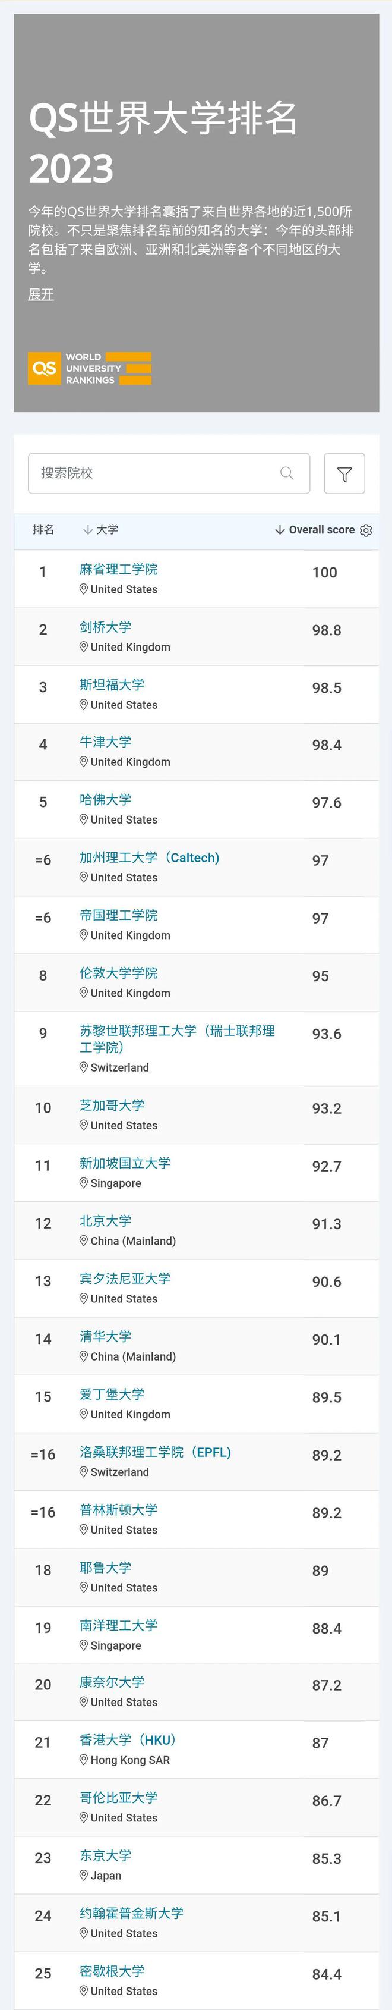Click location pin beside Singapore under 新加坡国立大学
Image resolution: width=392 pixels, height=2010 pixels.
pyautogui.click(x=83, y=1183)
